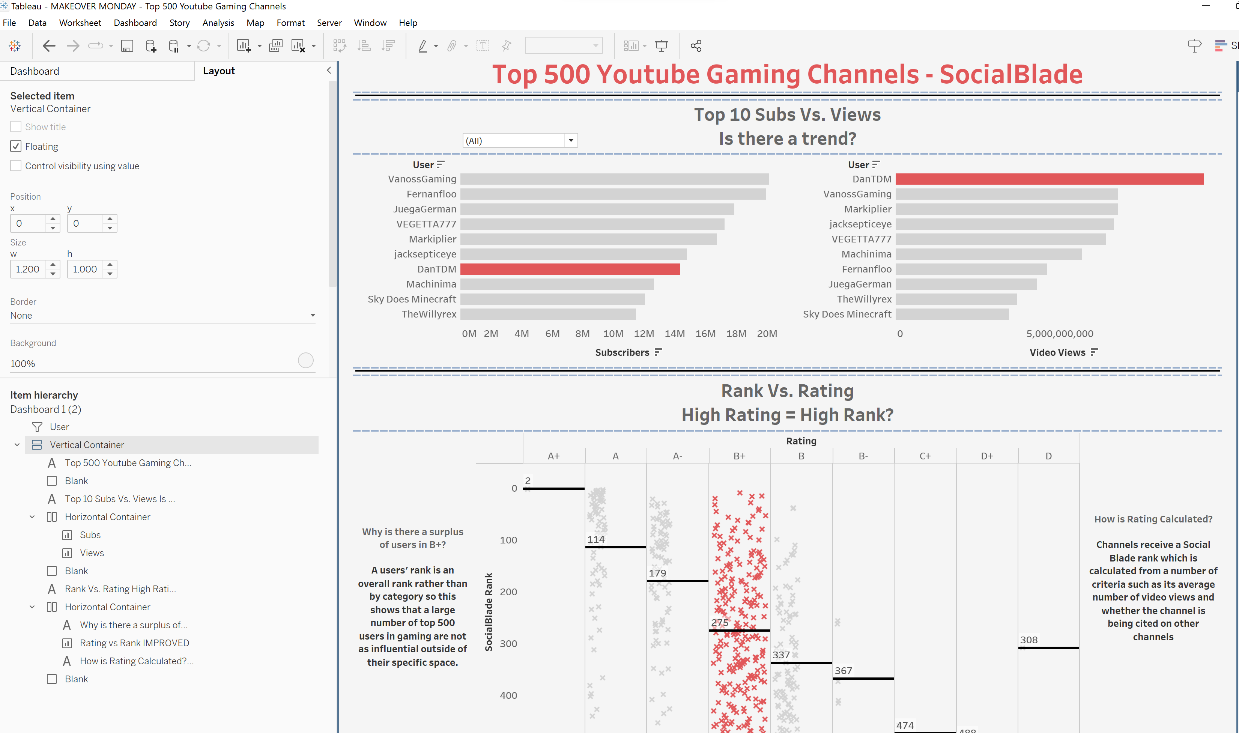Enable Control visibility using value

16,166
